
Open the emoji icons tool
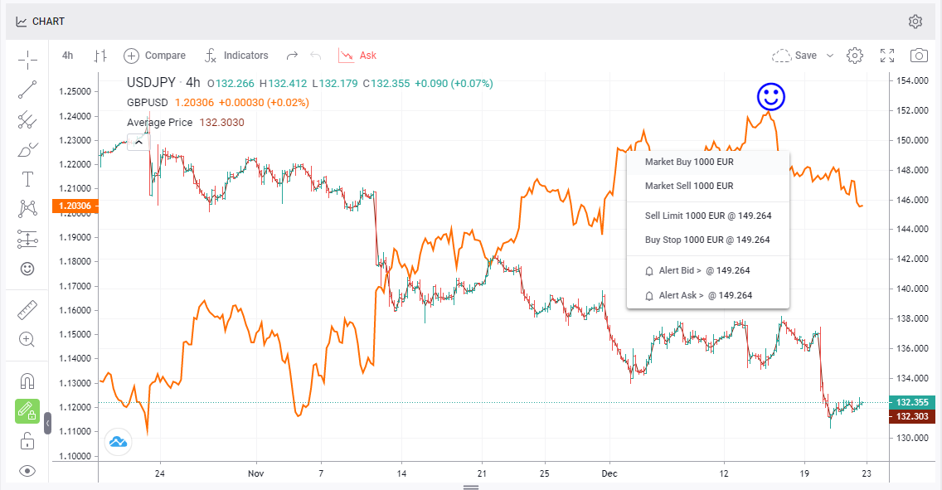click(x=27, y=269)
